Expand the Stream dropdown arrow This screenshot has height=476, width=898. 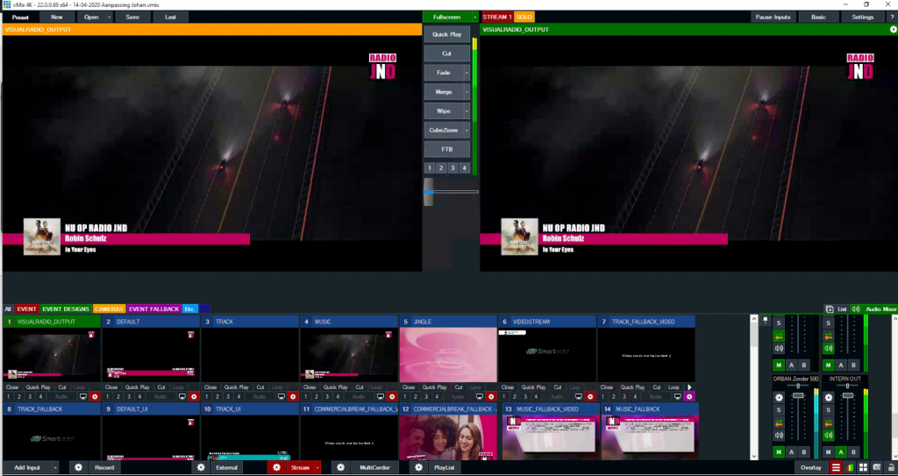tap(317, 468)
